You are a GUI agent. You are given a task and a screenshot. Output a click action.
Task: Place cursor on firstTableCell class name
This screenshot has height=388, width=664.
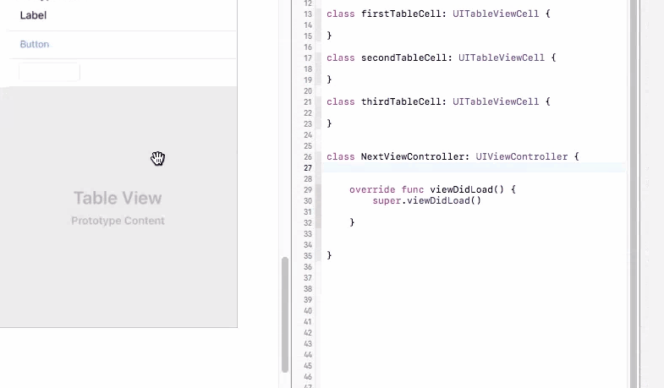click(401, 14)
